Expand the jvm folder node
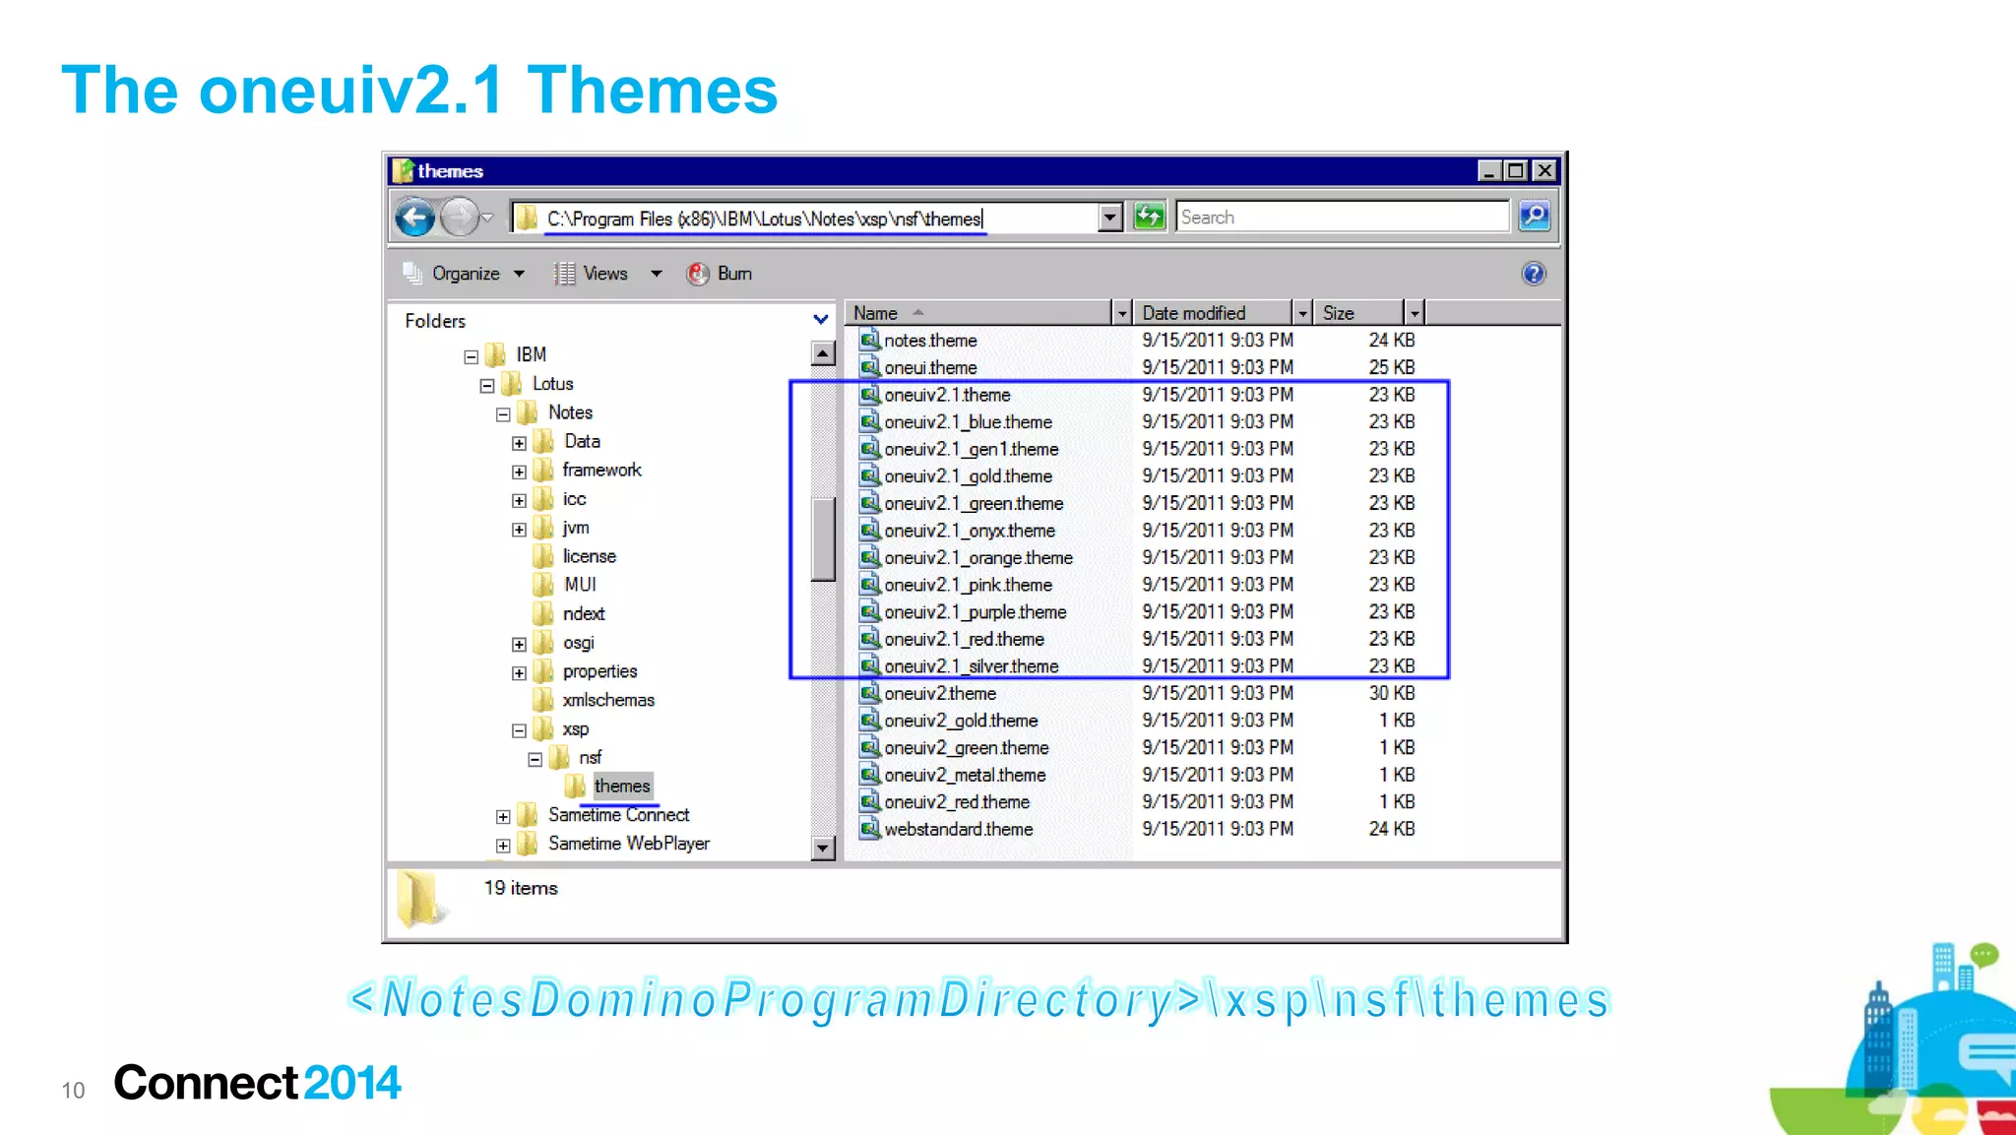This screenshot has height=1135, width=2016. (x=519, y=530)
